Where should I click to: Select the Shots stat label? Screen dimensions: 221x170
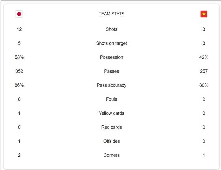pos(111,29)
